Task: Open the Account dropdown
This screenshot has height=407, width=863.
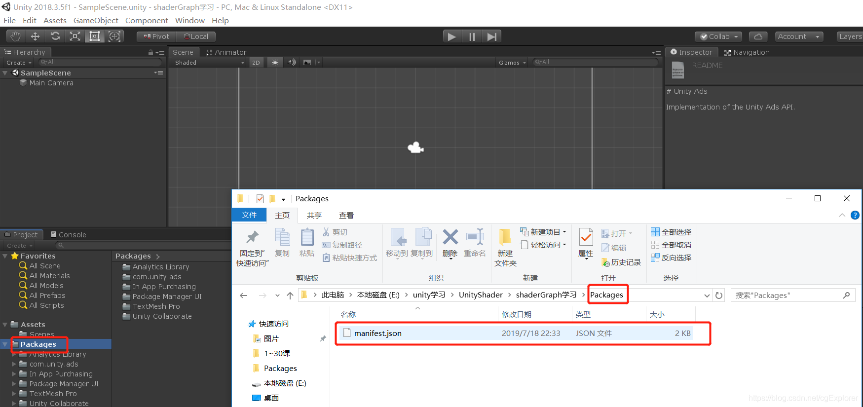Action: pos(798,37)
